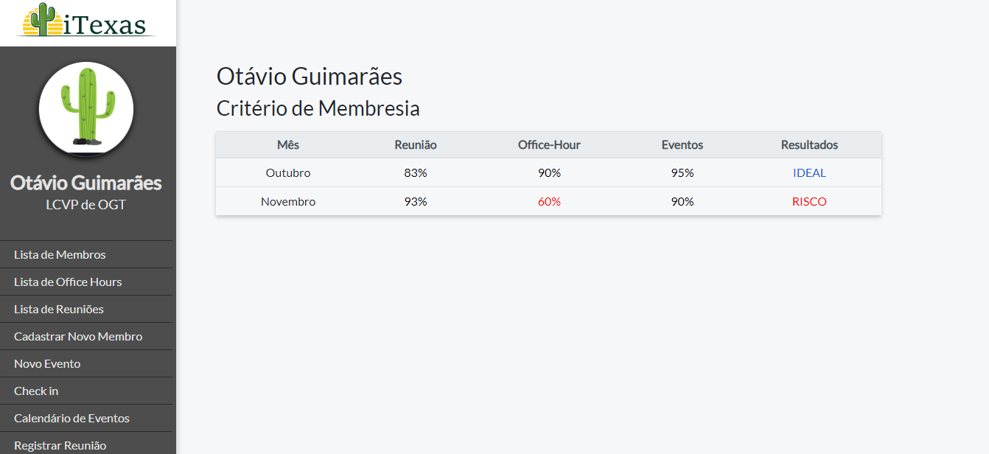Click the red 60% Office-Hour value
Screen dimensions: 989x454
point(549,202)
